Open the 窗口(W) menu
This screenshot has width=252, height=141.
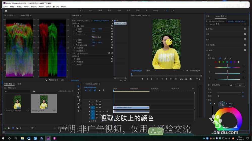pos(56,7)
